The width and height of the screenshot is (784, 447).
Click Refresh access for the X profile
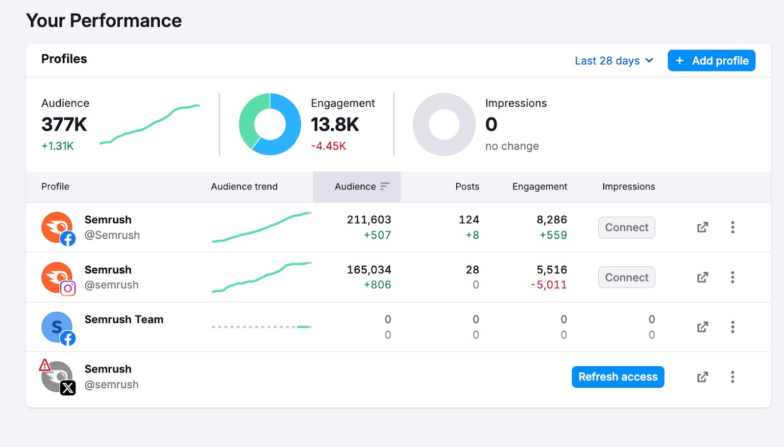(618, 377)
